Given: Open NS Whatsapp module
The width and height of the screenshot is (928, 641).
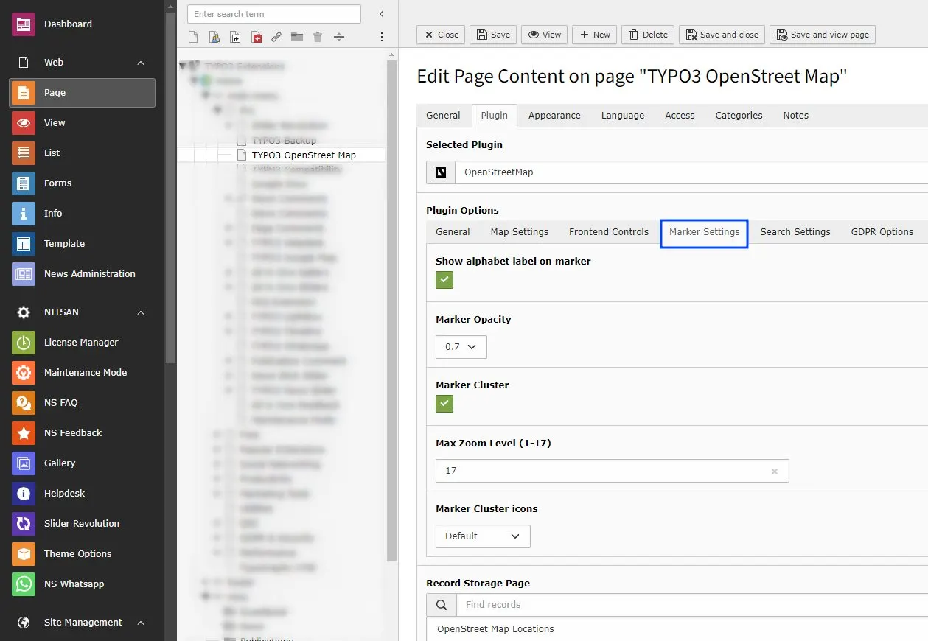Looking at the screenshot, I should [x=83, y=584].
